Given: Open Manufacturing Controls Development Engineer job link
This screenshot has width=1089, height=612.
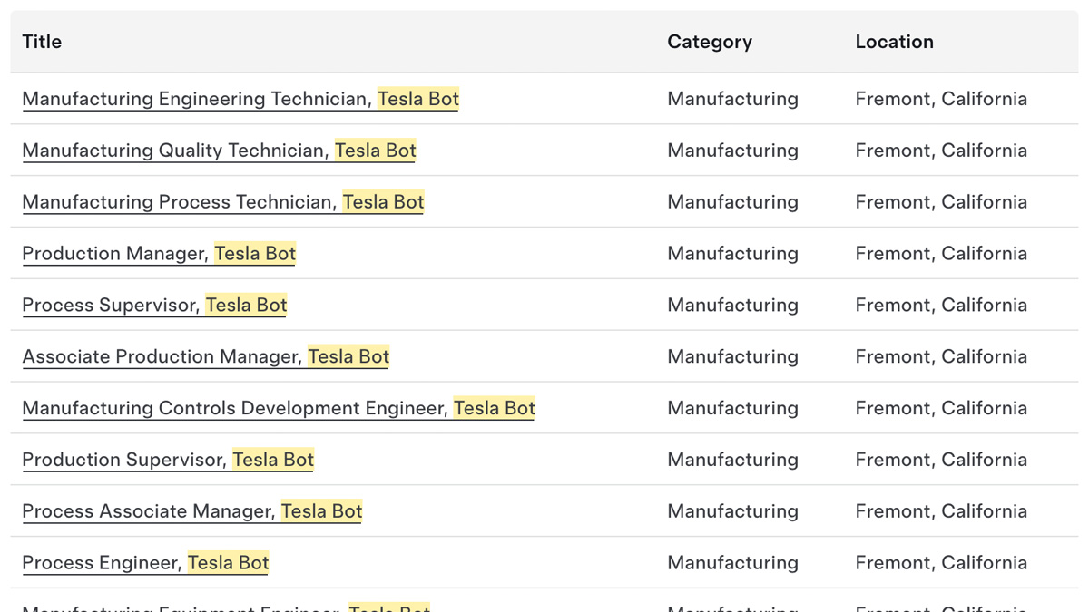Looking at the screenshot, I should (x=279, y=409).
